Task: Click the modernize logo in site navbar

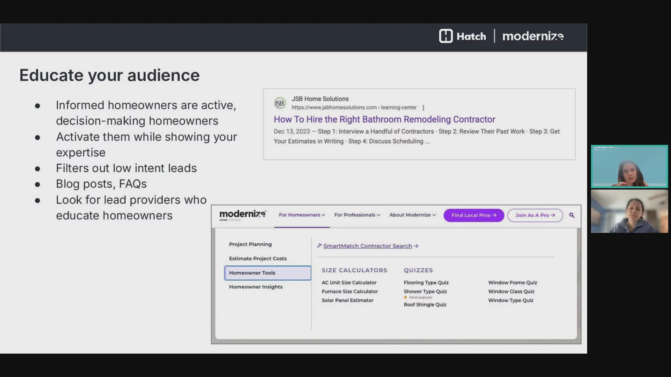Action: [x=243, y=215]
